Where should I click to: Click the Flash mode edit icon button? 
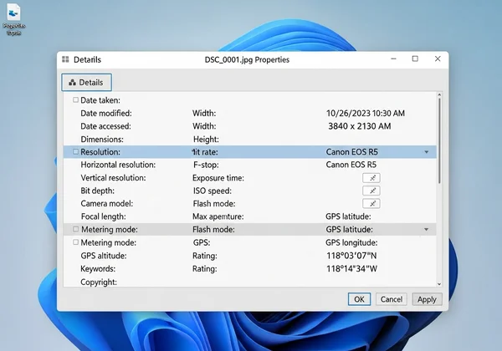(371, 203)
